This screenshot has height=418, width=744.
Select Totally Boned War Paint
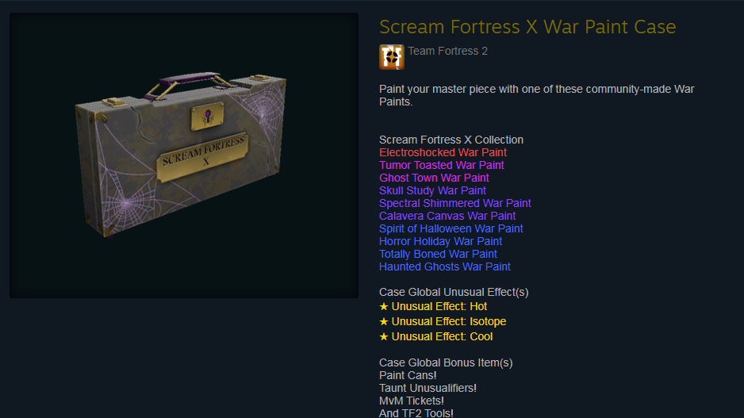point(438,255)
